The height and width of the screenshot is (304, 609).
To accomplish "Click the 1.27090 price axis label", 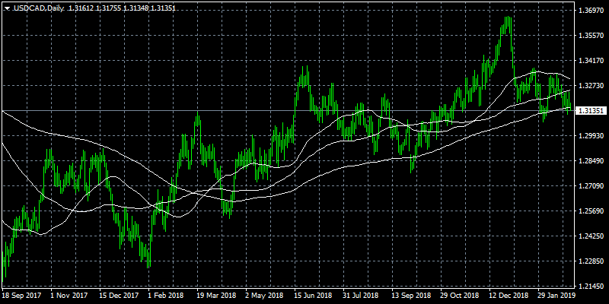I will click(x=591, y=186).
